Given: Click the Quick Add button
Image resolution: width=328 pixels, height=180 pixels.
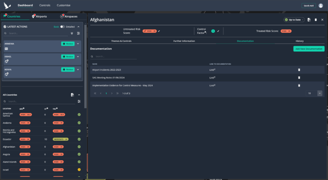Looking at the screenshot, I should pos(309,6).
